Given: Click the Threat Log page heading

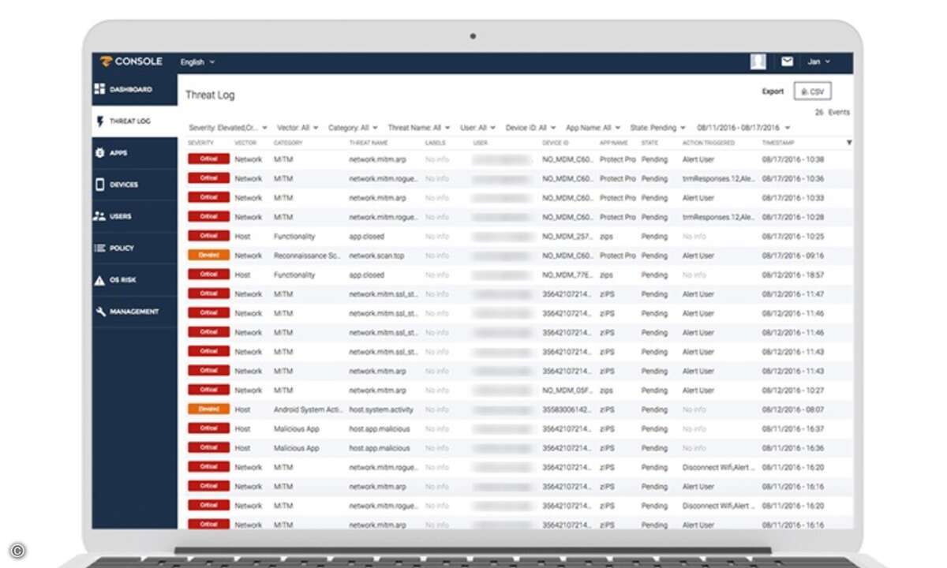Looking at the screenshot, I should pos(210,95).
